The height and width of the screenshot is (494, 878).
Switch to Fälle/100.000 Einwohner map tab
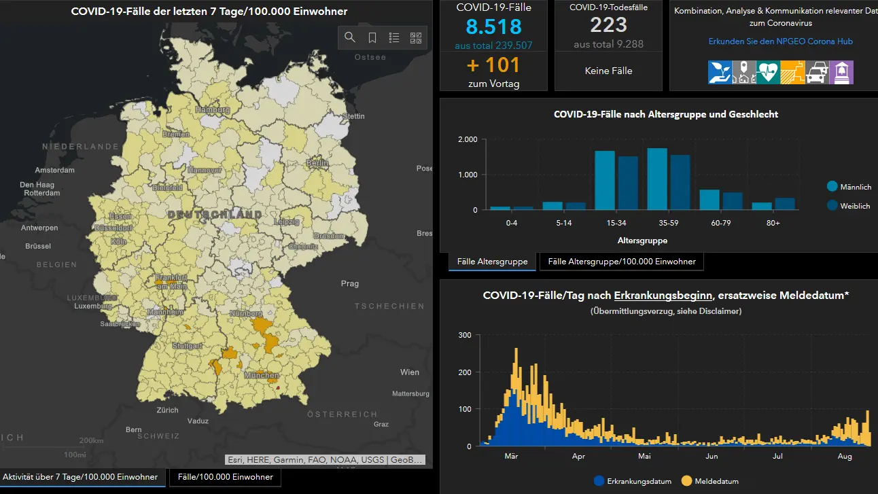pyautogui.click(x=225, y=477)
